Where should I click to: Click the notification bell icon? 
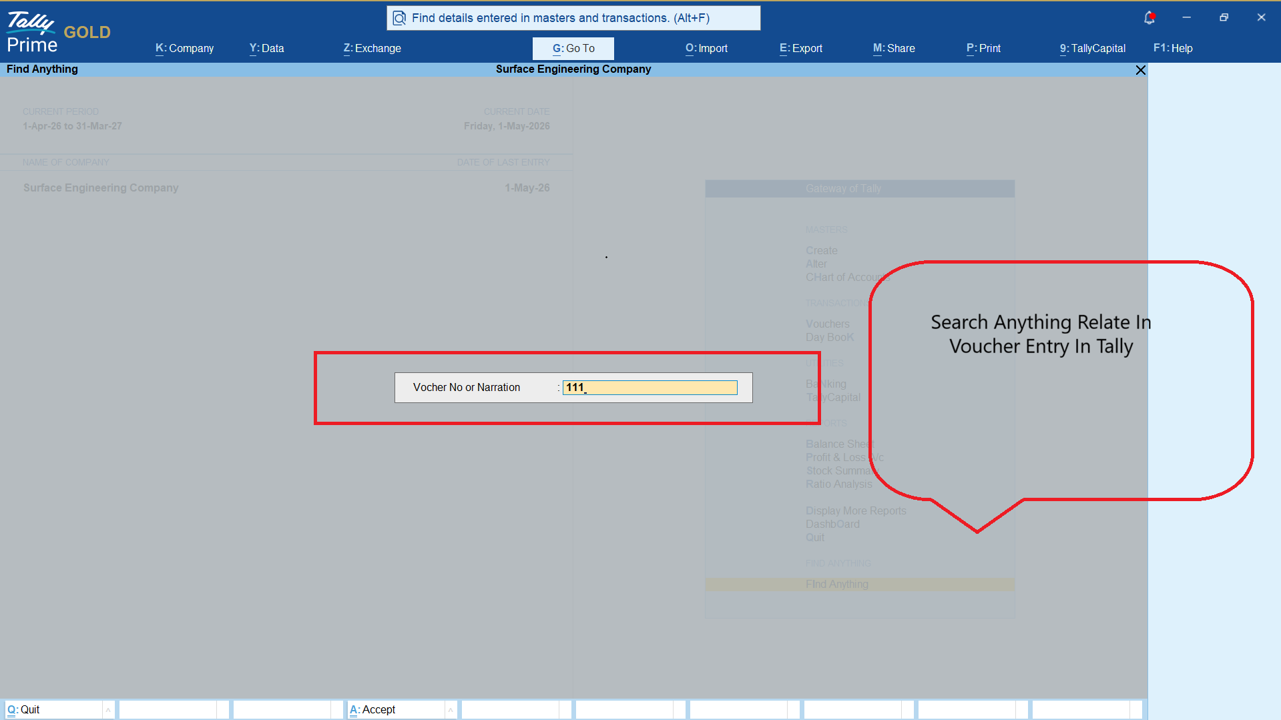click(1149, 18)
